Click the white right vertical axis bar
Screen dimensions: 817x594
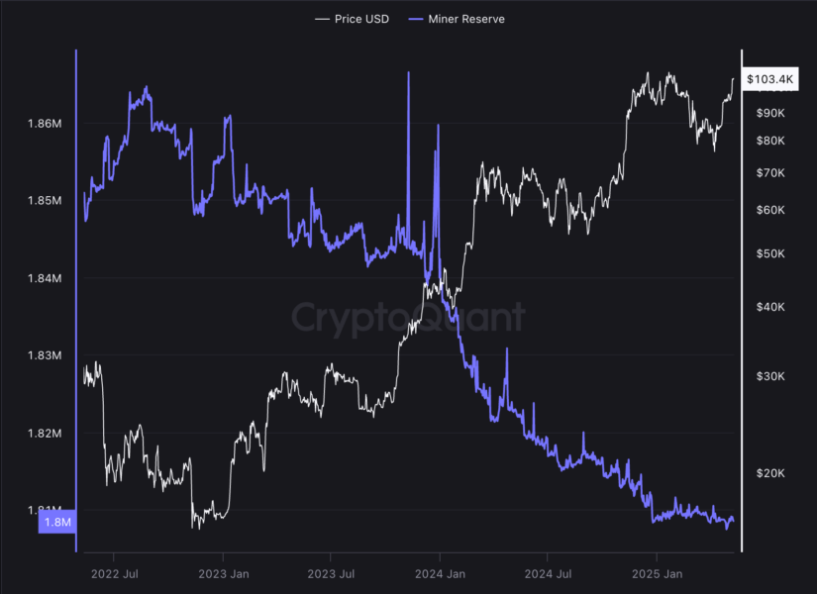click(x=742, y=297)
